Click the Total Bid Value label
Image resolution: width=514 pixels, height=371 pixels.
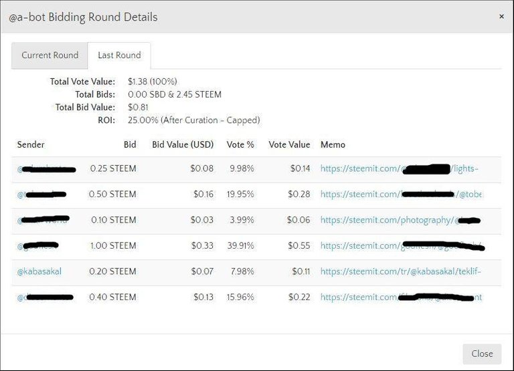click(85, 108)
